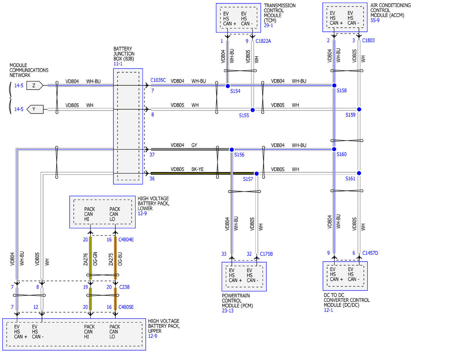Open Battery Junction Box reference 11-1
Viewport: 456px width, 352px height.
[119, 64]
